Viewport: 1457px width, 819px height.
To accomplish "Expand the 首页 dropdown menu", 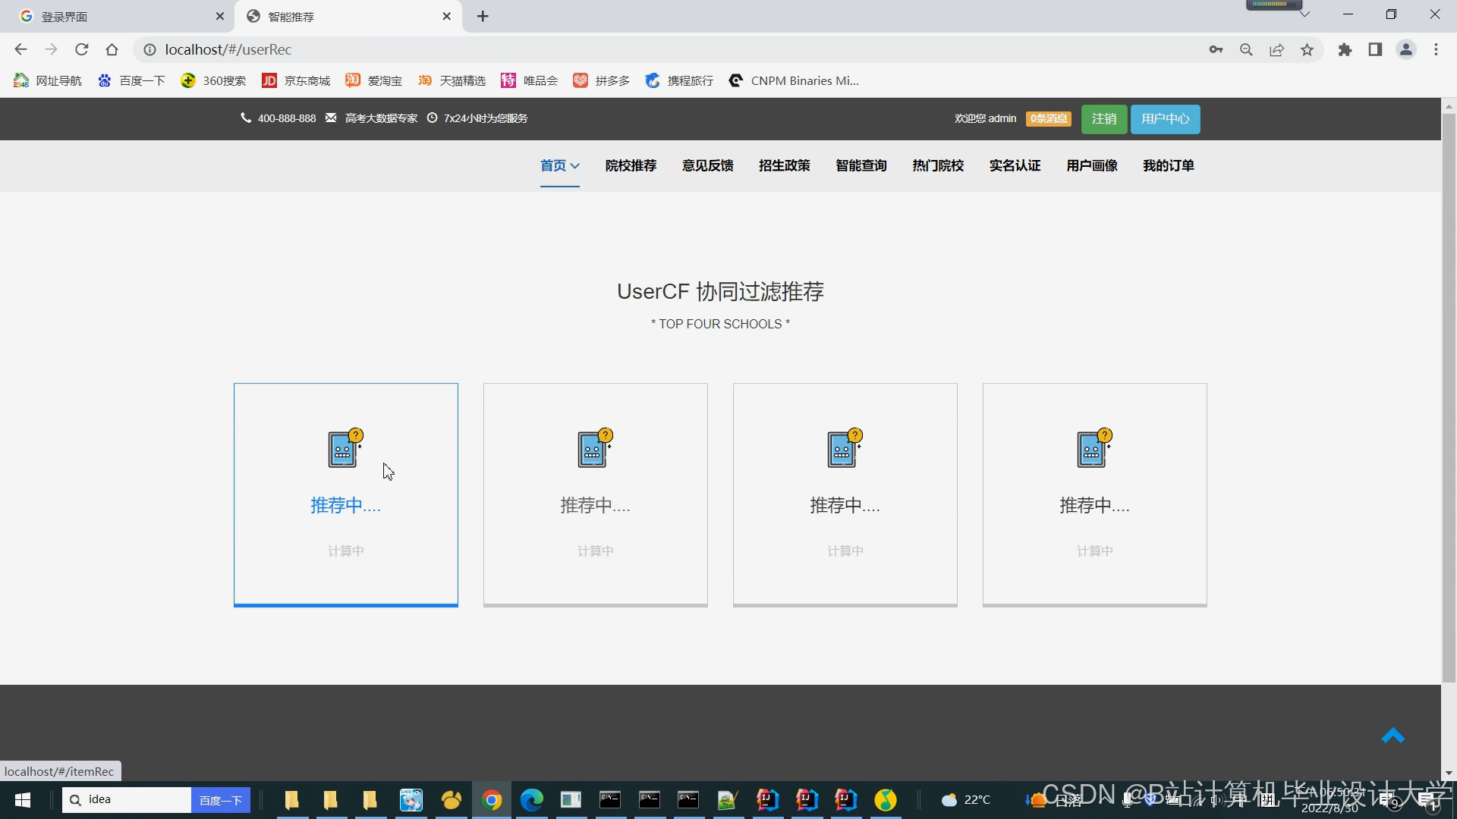I will (559, 165).
